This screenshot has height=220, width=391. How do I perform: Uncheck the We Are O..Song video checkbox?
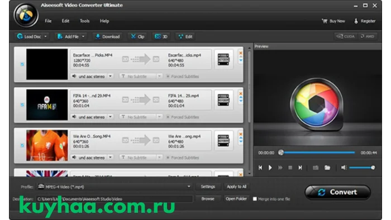[22, 145]
